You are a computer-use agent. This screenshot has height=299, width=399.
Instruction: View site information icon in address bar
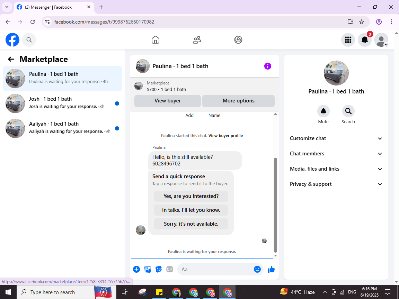pos(47,22)
